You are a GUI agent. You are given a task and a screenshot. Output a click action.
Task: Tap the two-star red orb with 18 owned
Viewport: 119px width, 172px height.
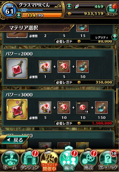83,107
